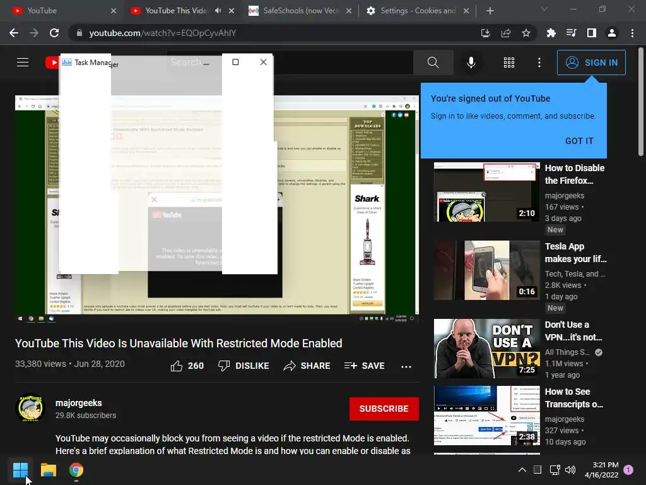Click the SIGN IN button

pos(591,63)
